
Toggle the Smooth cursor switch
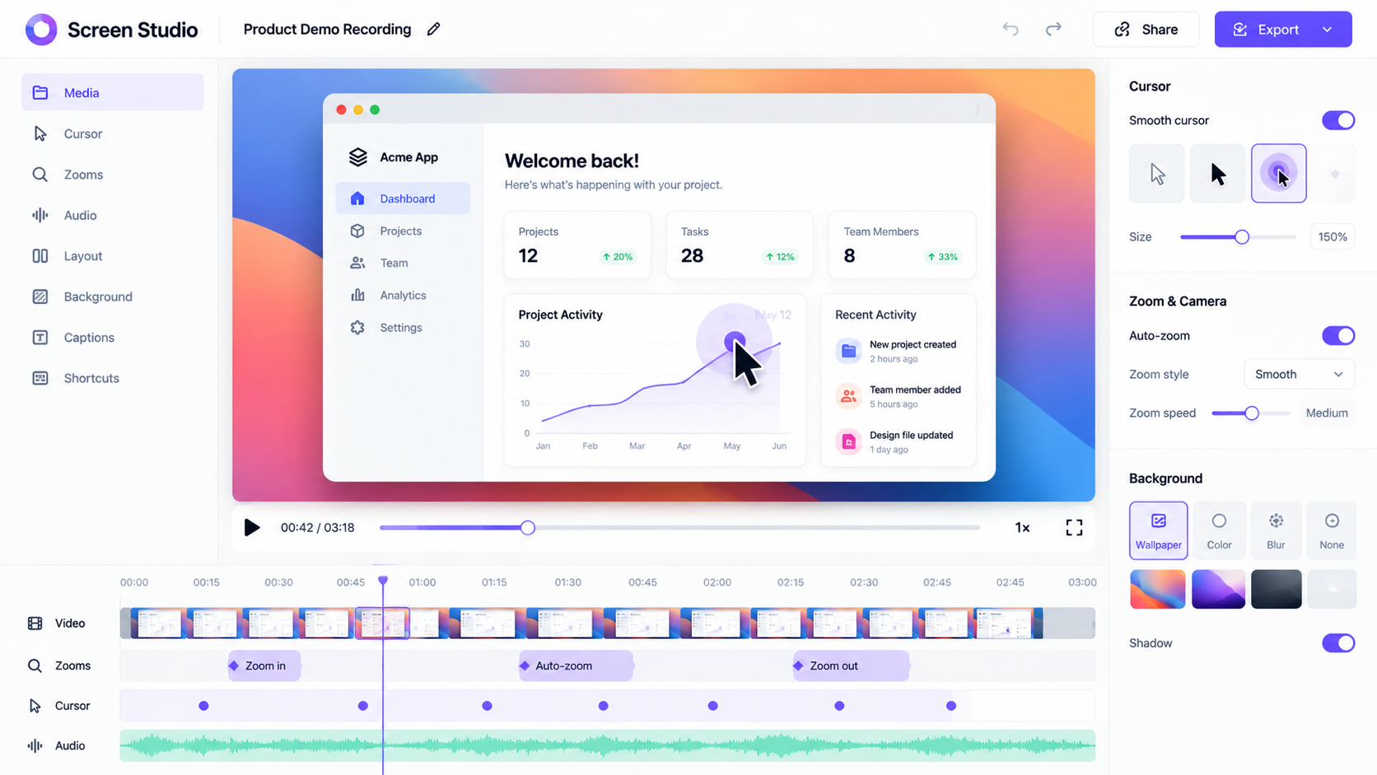point(1338,120)
